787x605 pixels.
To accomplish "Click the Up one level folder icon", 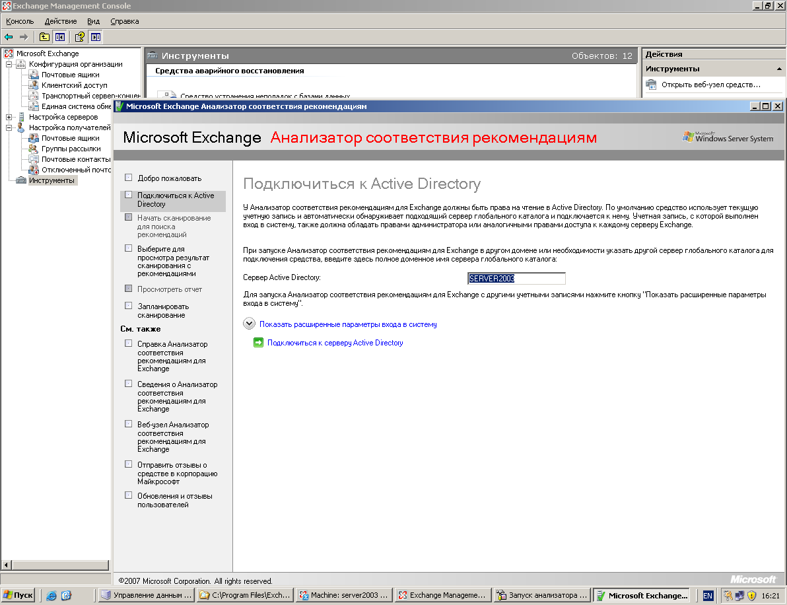I will pyautogui.click(x=44, y=36).
